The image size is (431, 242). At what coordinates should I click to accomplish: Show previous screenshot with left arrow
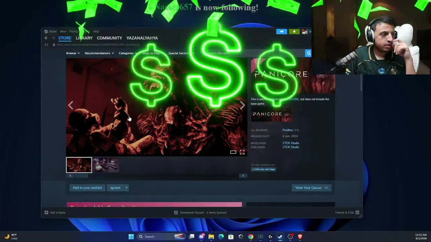pyautogui.click(x=70, y=105)
